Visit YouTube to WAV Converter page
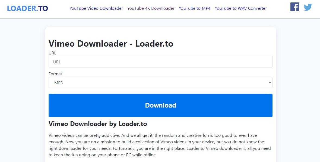This screenshot has width=320, height=162. 241,8
